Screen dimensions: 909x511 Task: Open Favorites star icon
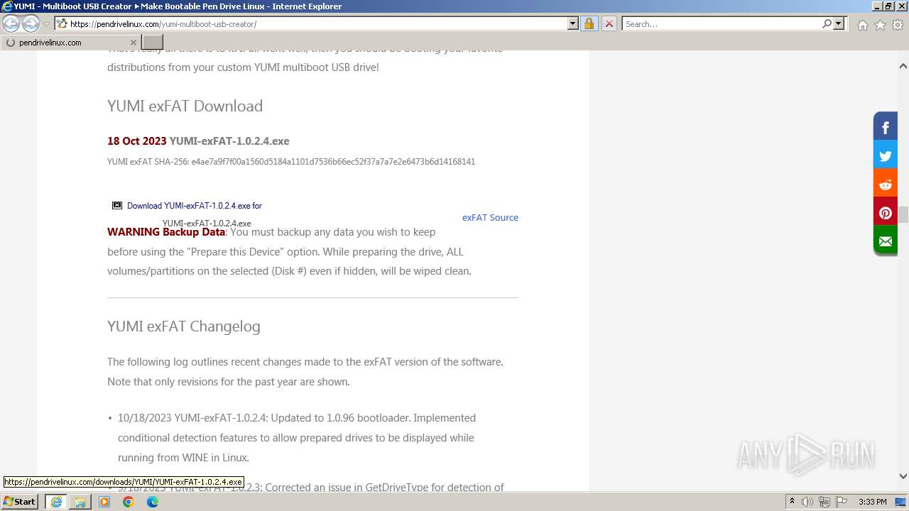(880, 25)
